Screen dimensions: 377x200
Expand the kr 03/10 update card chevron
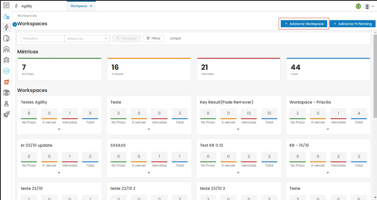[x=59, y=172]
